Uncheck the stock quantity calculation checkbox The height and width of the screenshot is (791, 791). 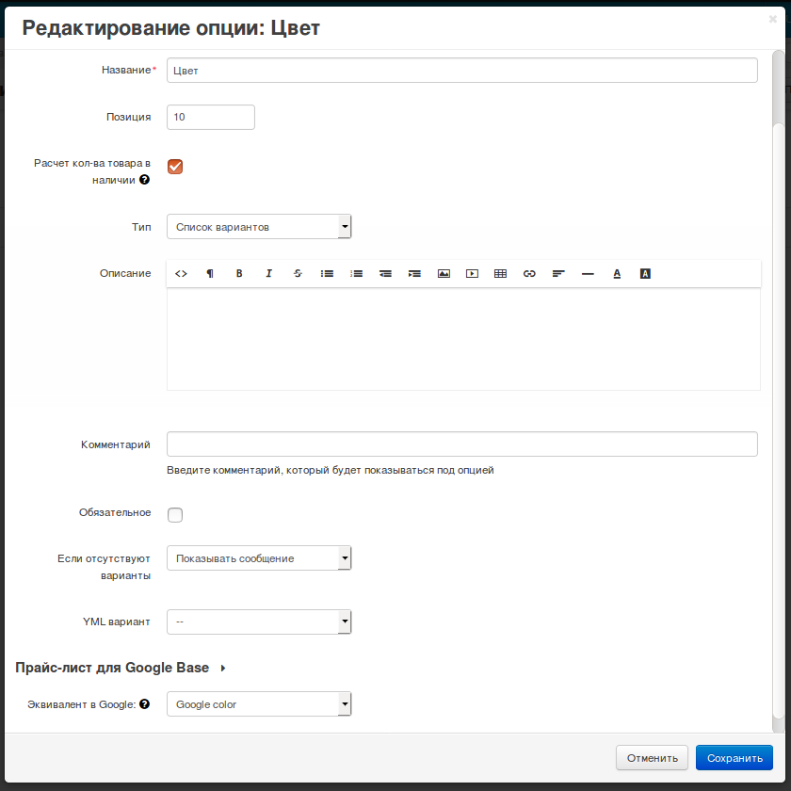tap(175, 167)
